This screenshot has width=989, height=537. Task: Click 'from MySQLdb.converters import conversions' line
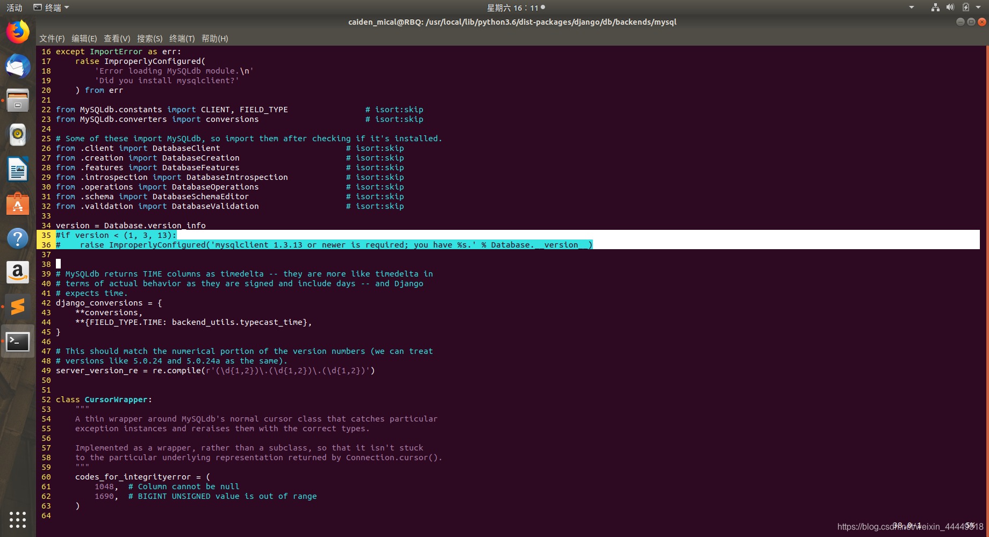157,119
